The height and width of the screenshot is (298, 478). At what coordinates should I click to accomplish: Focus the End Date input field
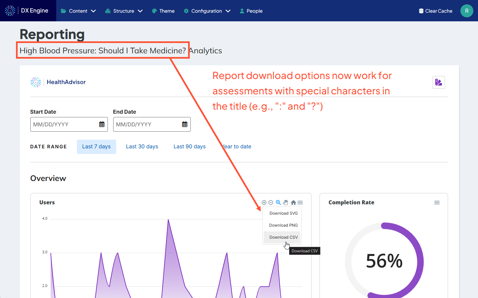[152, 124]
